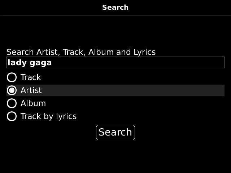Click the "Search Artist, Track, Album and Lyrics" caption
This screenshot has width=231, height=173.
(x=81, y=52)
